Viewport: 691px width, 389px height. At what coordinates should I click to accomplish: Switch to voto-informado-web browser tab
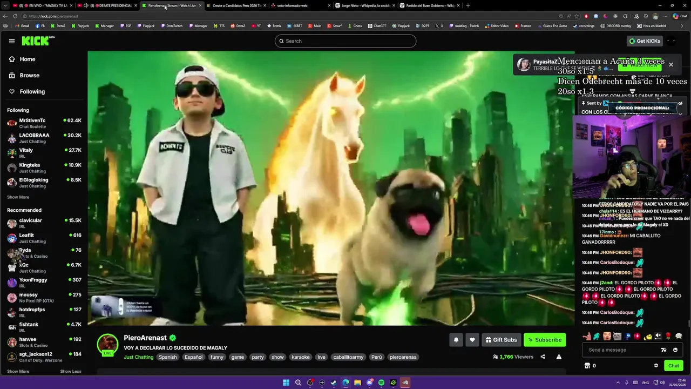(x=300, y=5)
